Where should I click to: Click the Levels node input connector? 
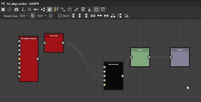pos(131,57)
